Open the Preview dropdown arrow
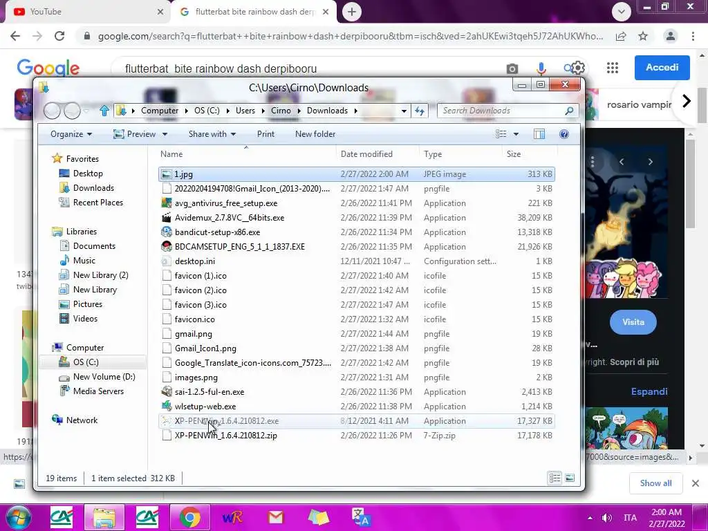 pos(165,134)
